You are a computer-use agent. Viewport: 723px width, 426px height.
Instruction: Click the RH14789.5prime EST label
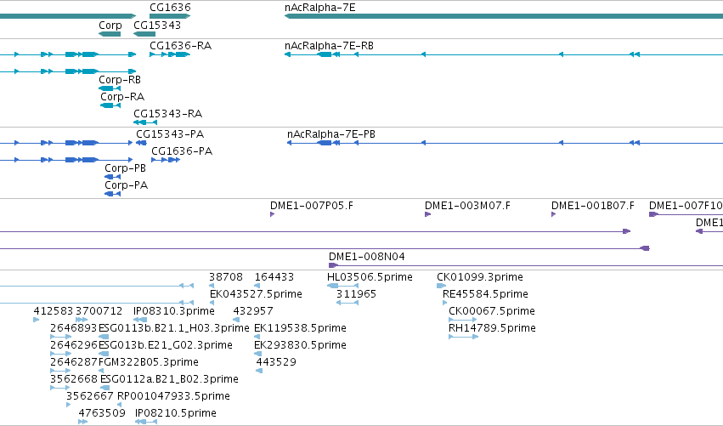coord(493,328)
